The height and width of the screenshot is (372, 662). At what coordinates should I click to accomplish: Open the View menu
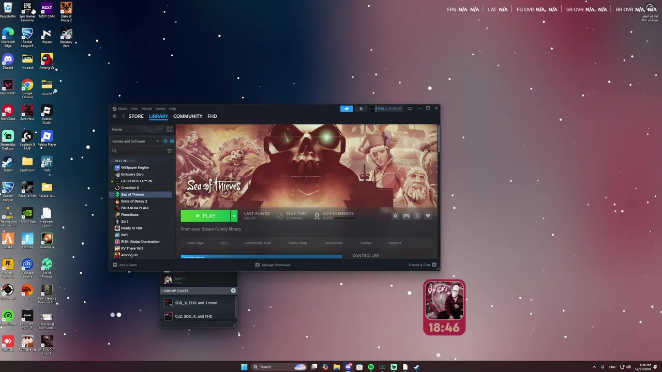coord(134,109)
